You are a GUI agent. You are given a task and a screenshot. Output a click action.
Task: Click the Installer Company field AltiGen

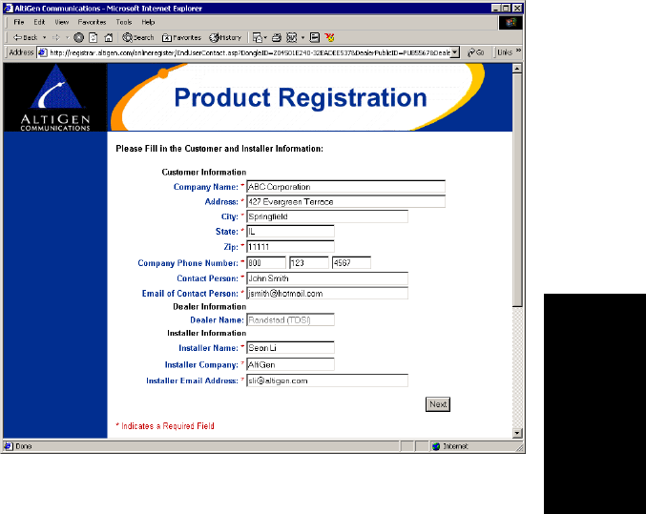tap(290, 364)
